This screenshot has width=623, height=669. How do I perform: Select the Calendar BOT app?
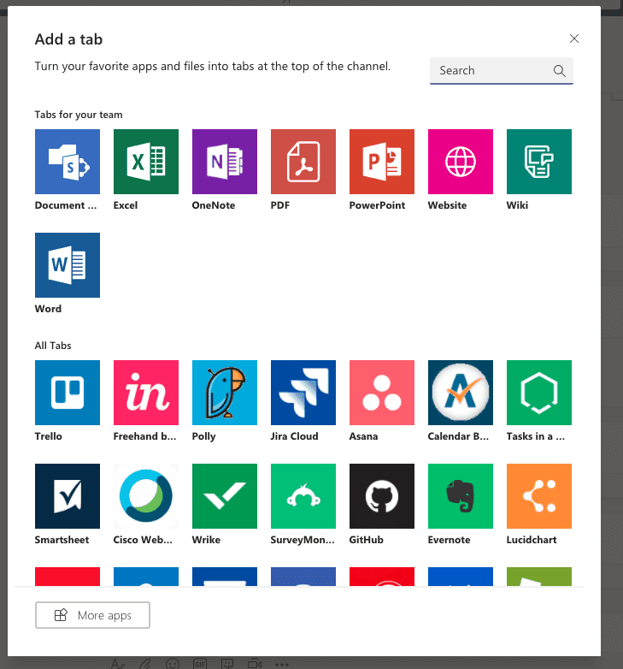[x=461, y=393]
